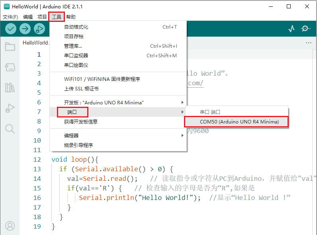Image resolution: width=317 pixels, height=235 pixels.
Task: Select 自动格式化 menu entry
Action: pyautogui.click(x=118, y=27)
